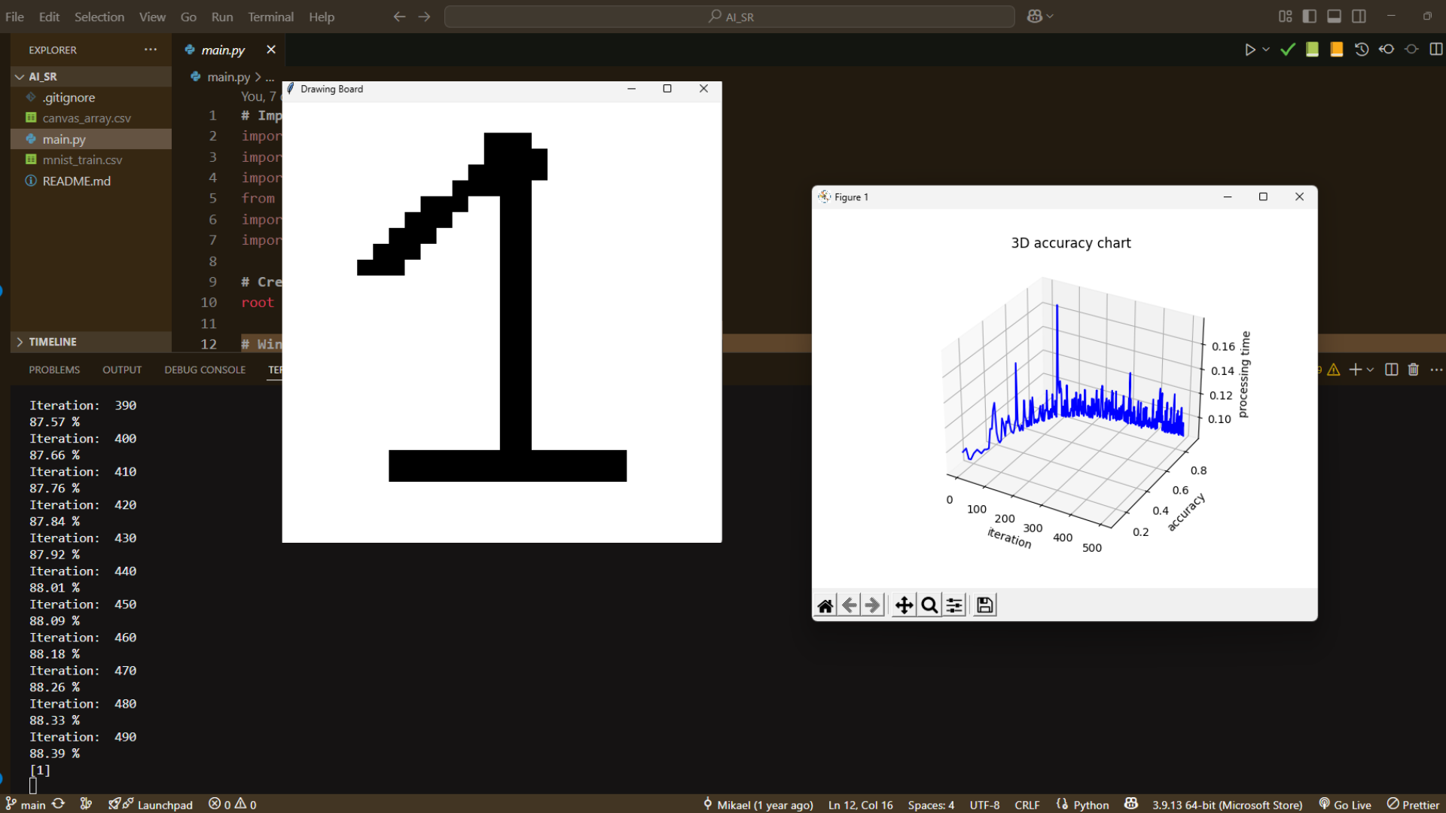Split the editor using the top-right icon
This screenshot has height=813, width=1446.
click(x=1437, y=49)
